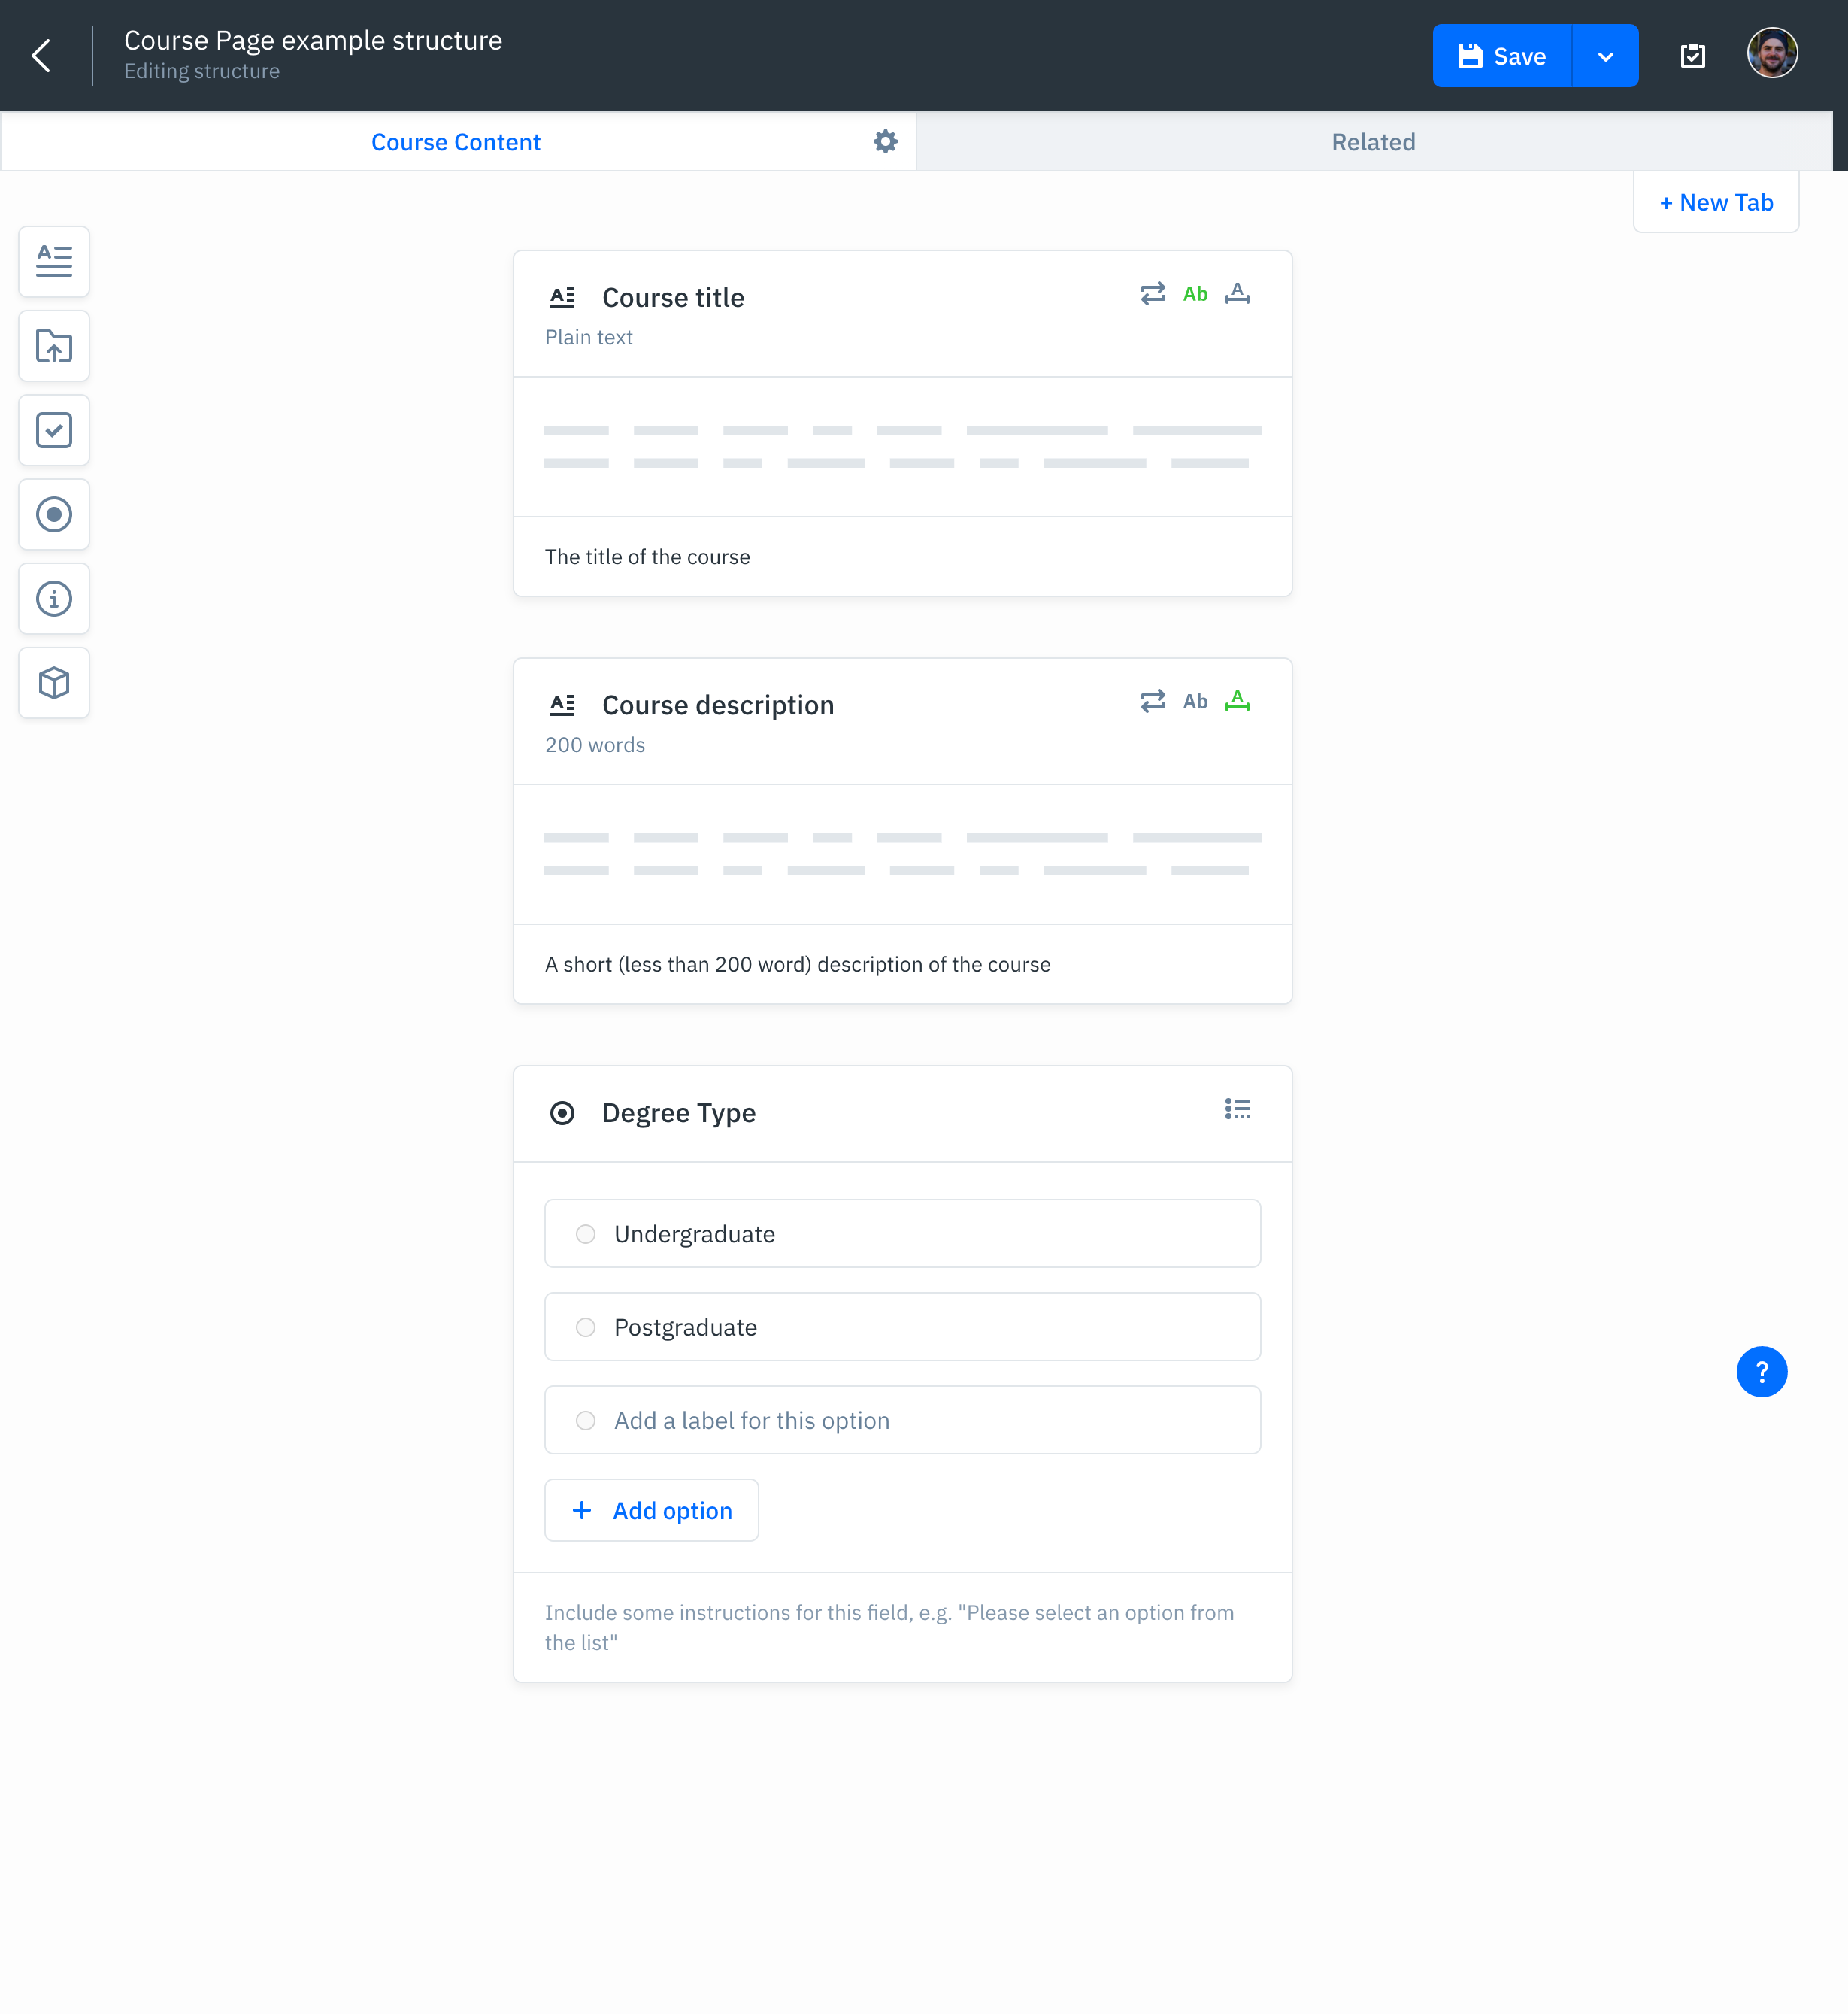Toggle repeatable arrows on Course title
Screen dimensions: 1848x2014
1152,293
